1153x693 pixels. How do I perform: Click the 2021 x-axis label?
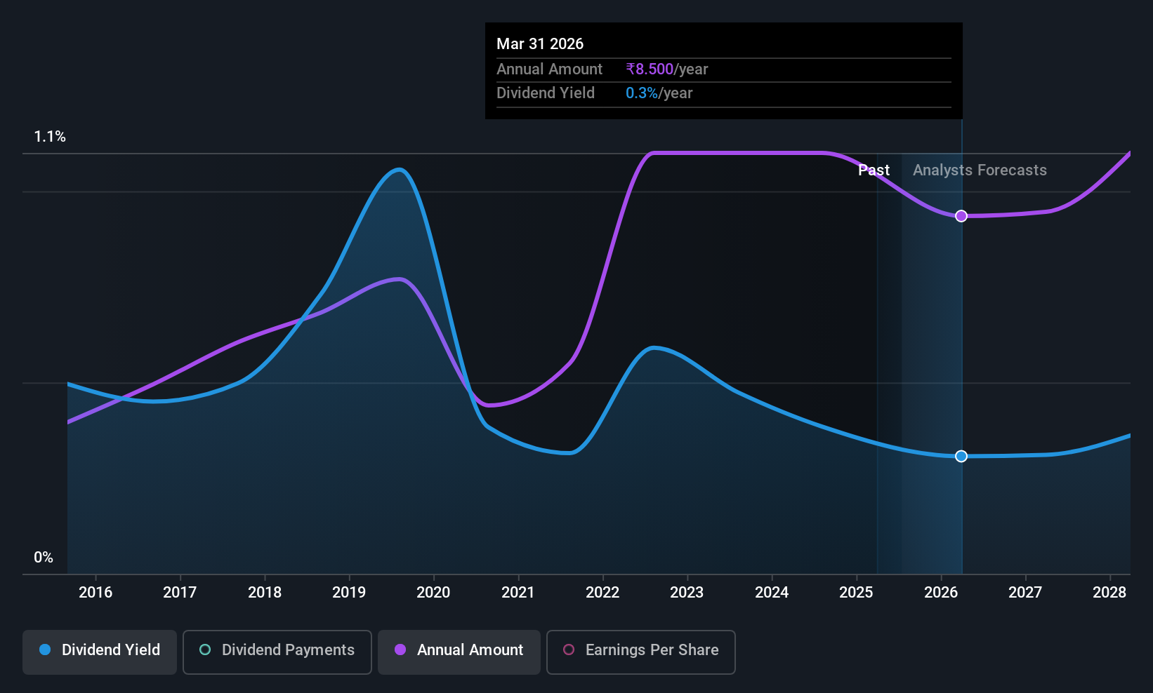pos(518,593)
